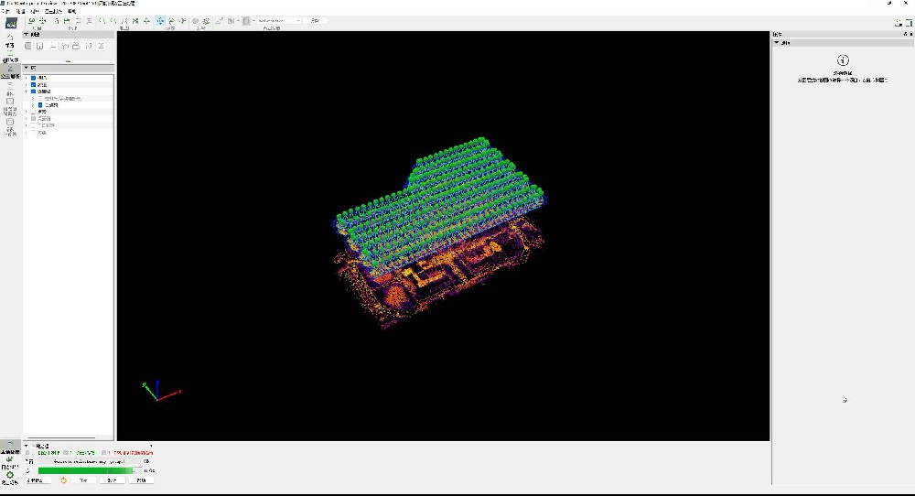Toggle step 3 DSM and Orthomosaic checkbox

pyautogui.click(x=104, y=453)
